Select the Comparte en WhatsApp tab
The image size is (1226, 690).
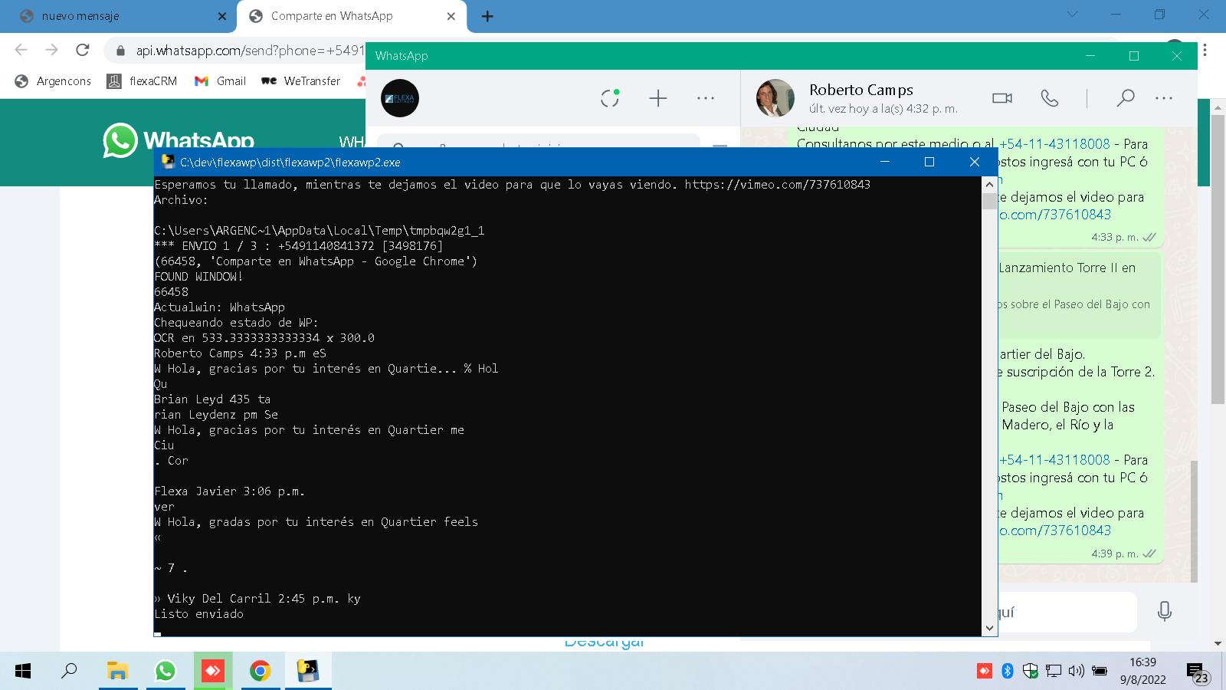(x=352, y=16)
